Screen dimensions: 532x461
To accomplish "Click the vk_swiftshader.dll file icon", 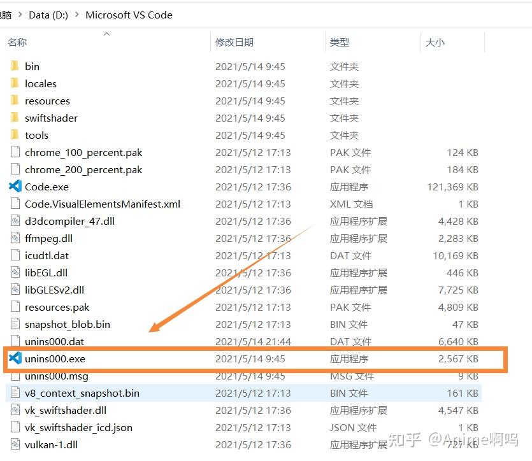I will pos(15,410).
